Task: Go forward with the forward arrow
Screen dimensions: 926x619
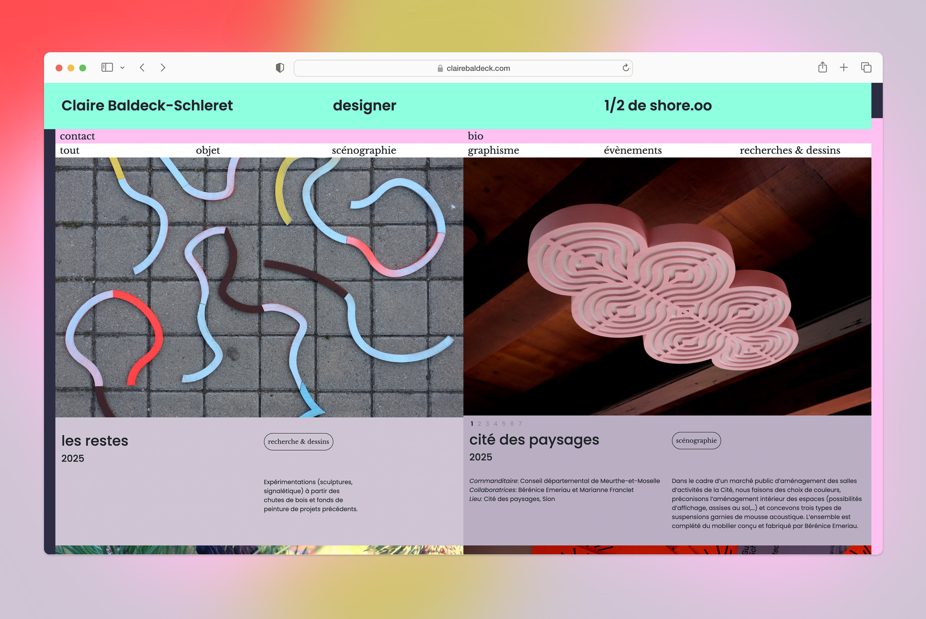Action: [x=163, y=67]
